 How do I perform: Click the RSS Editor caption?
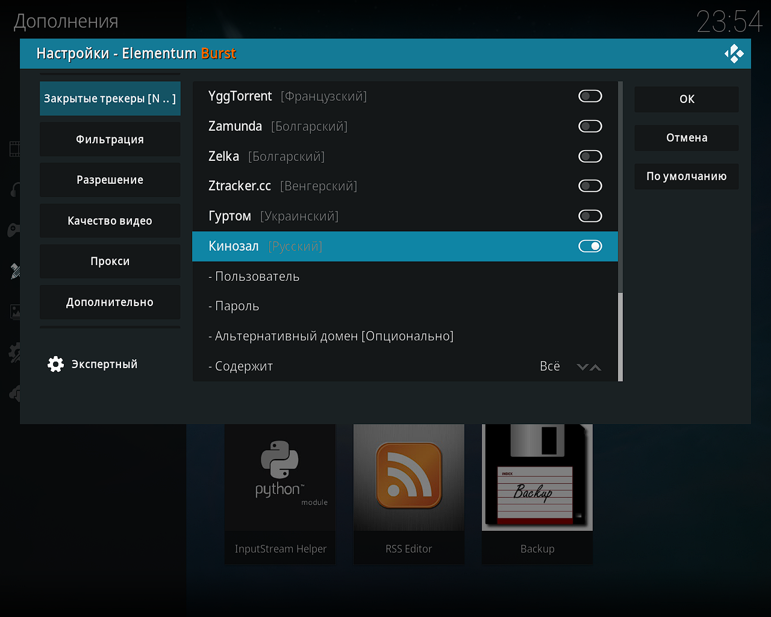(x=409, y=549)
